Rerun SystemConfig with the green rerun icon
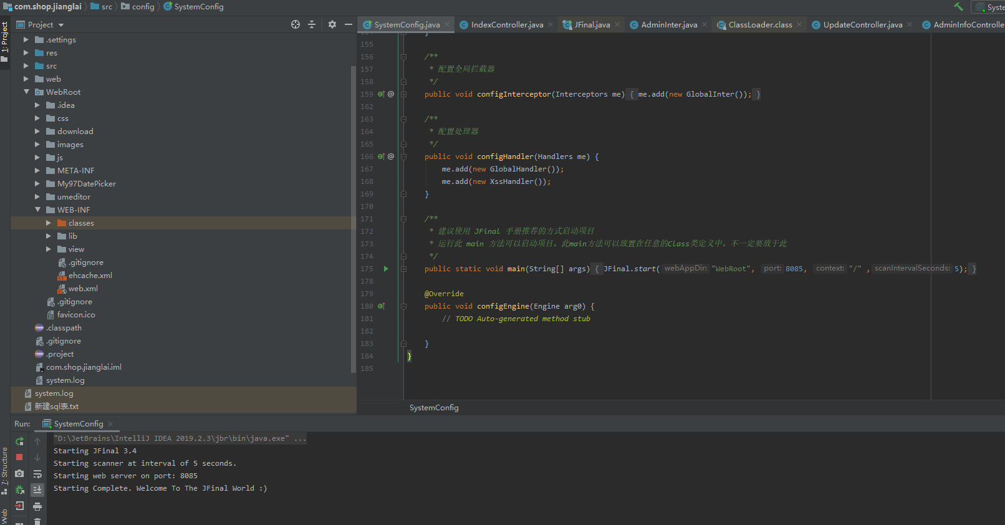The image size is (1005, 525). [x=19, y=441]
